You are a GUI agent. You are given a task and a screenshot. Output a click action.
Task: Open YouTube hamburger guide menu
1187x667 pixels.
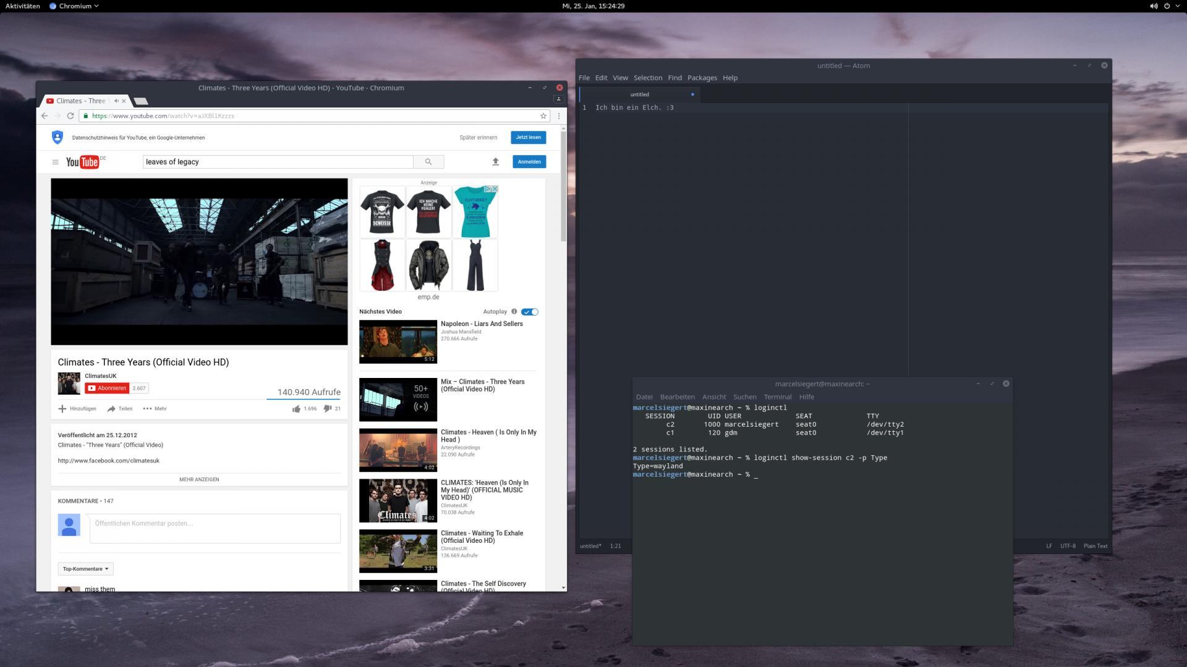click(55, 162)
